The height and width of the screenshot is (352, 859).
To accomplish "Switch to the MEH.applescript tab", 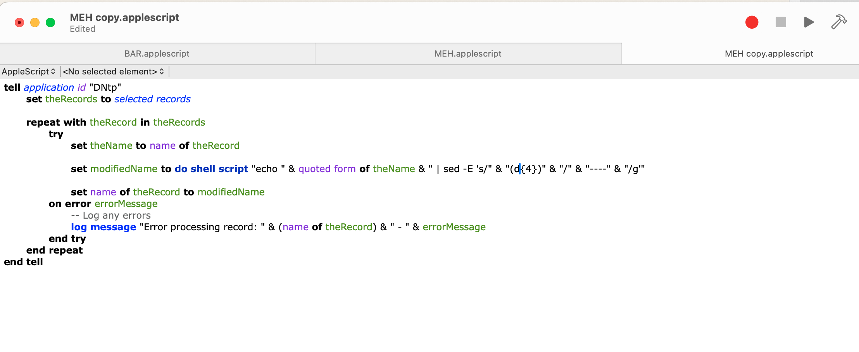I will 468,53.
